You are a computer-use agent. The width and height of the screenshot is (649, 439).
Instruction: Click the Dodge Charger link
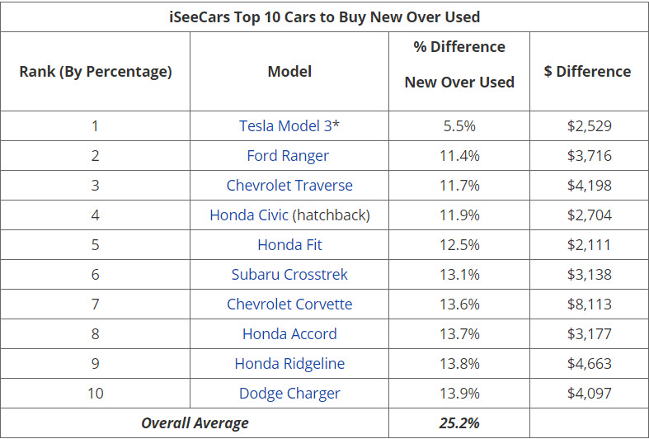[289, 394]
